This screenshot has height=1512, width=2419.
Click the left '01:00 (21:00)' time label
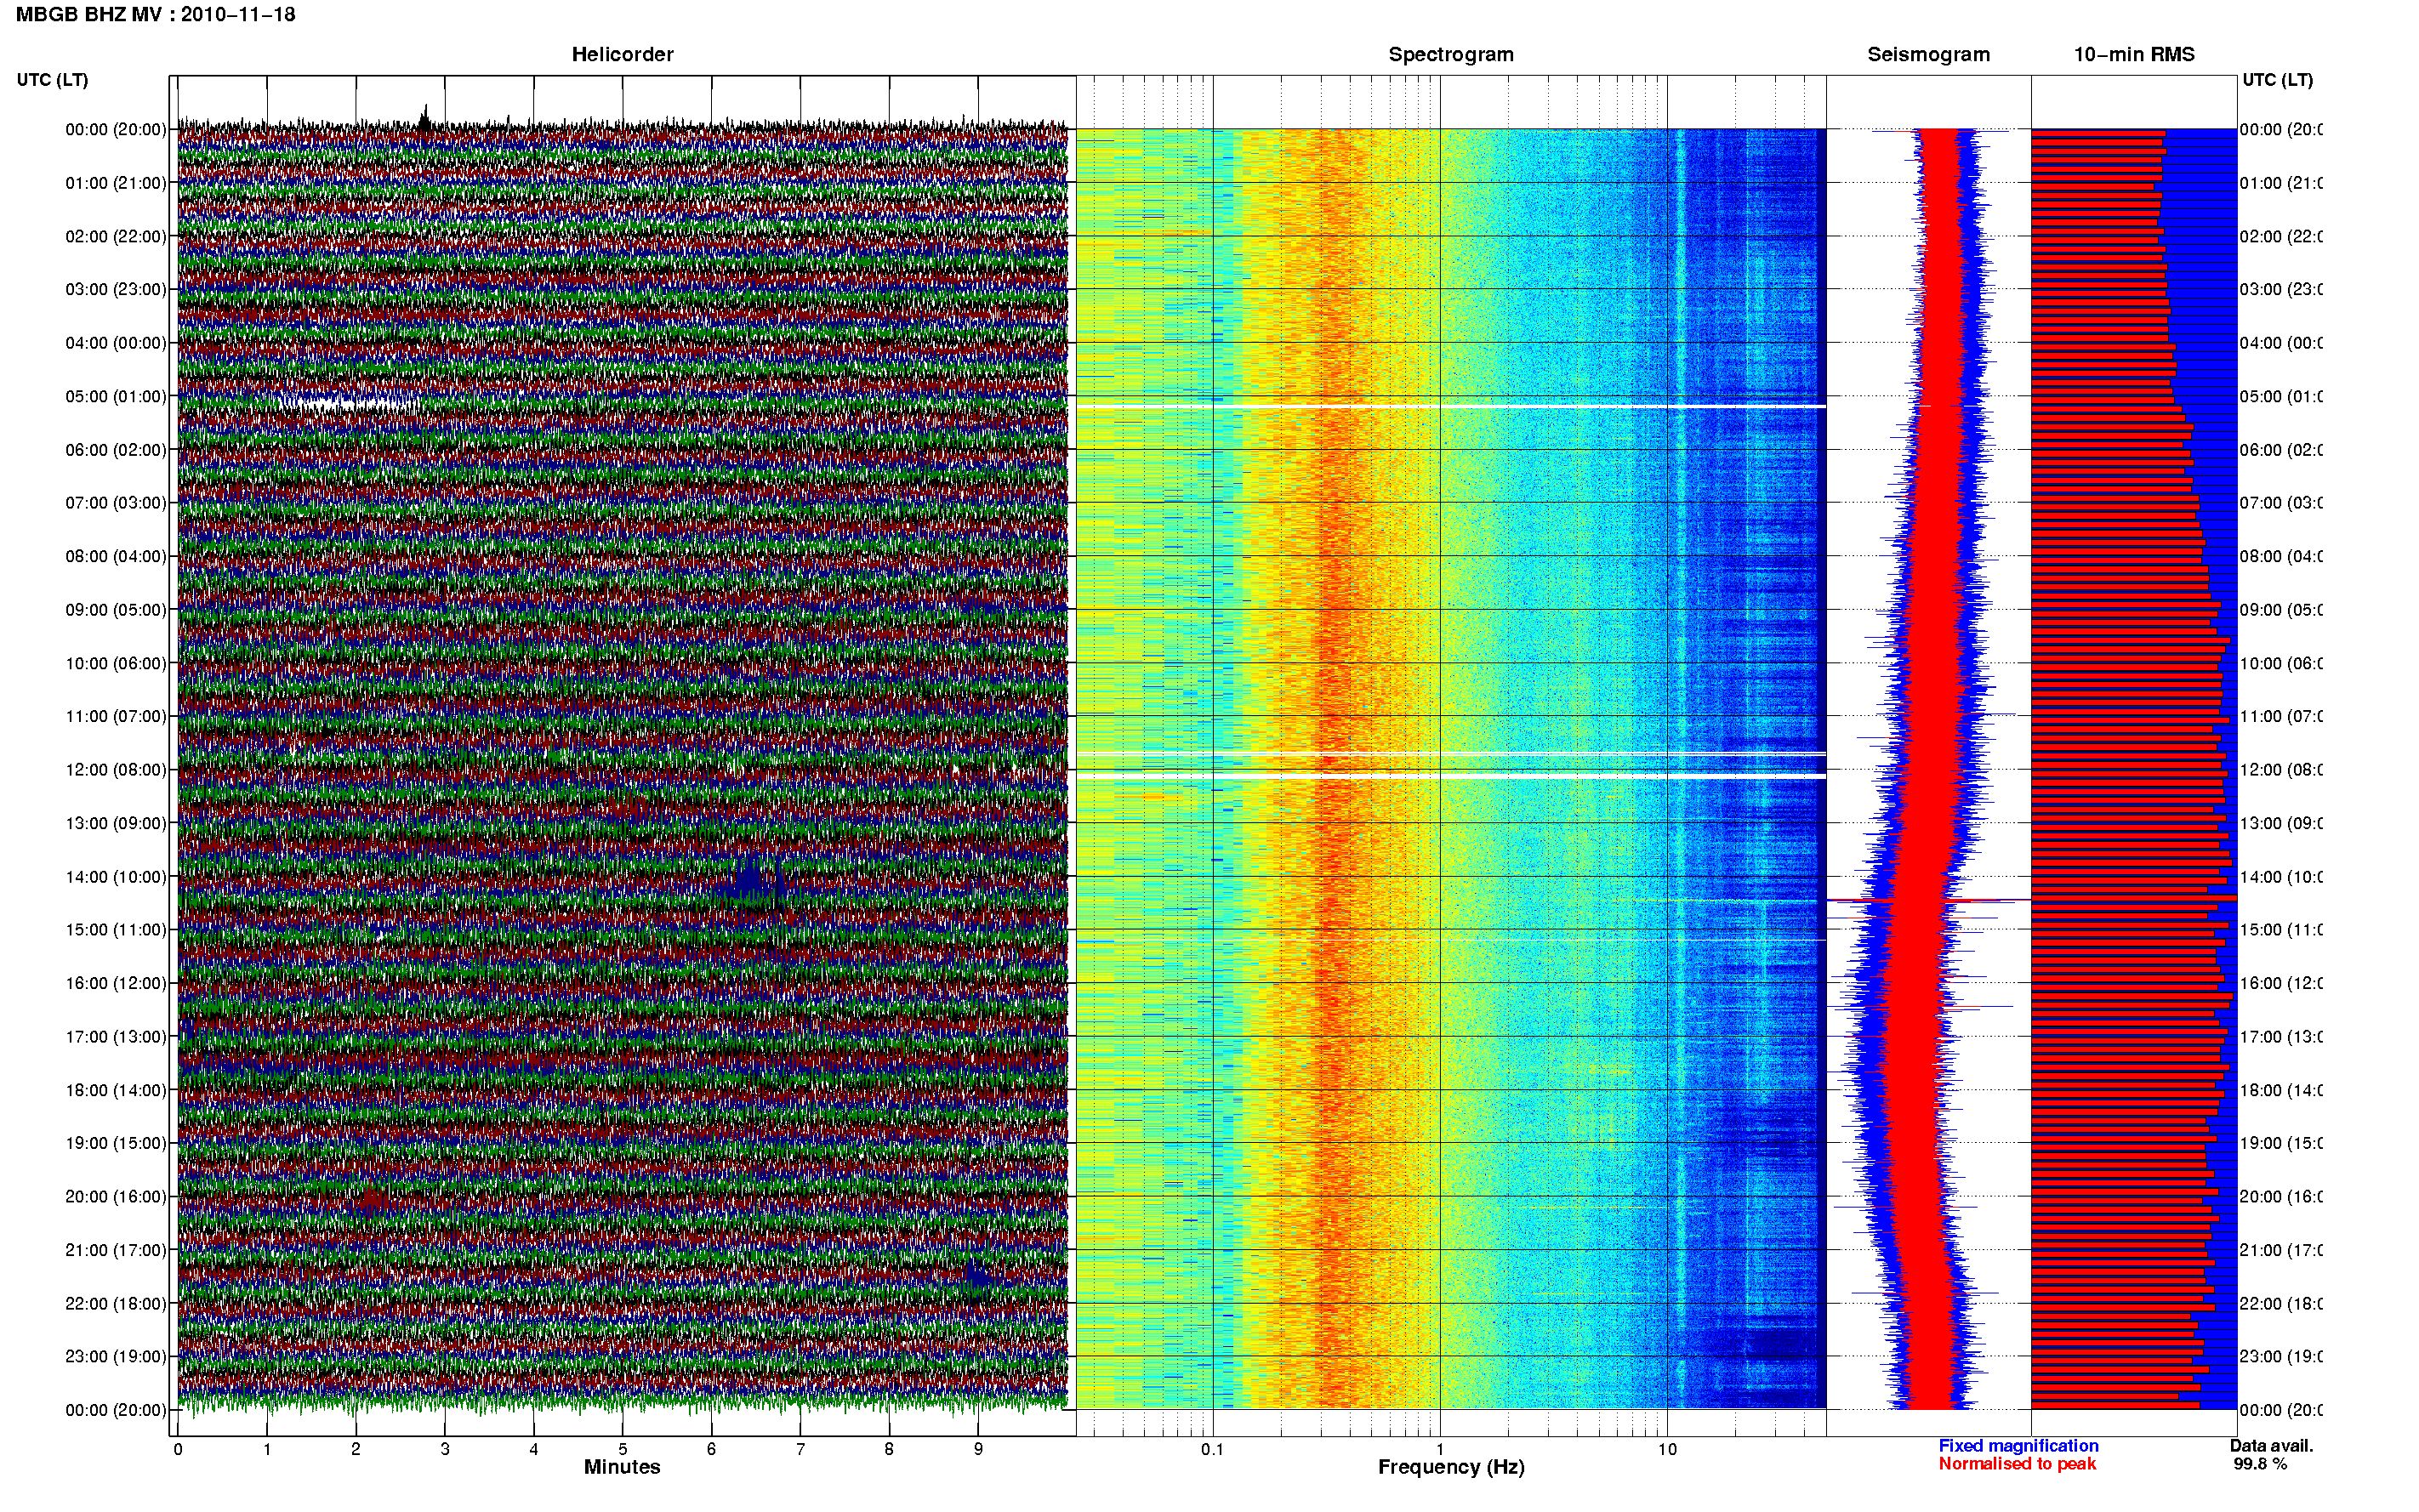coord(116,183)
